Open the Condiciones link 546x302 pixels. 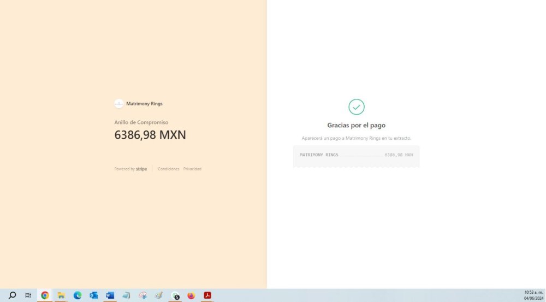[x=169, y=169]
